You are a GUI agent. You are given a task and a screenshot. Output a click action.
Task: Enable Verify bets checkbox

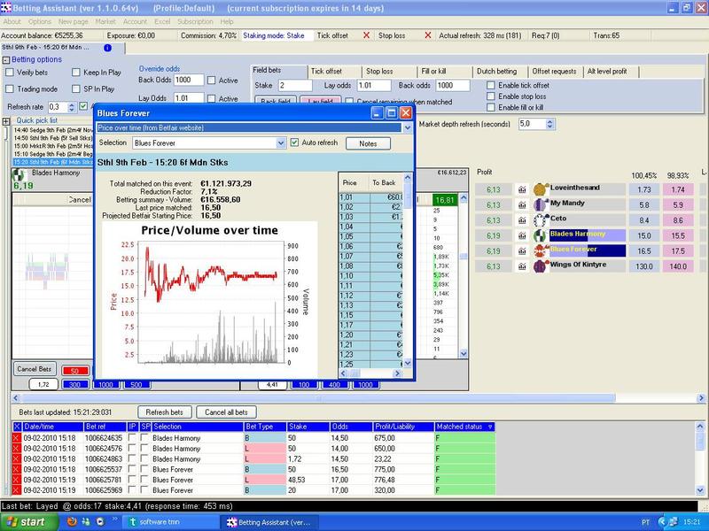(10, 73)
